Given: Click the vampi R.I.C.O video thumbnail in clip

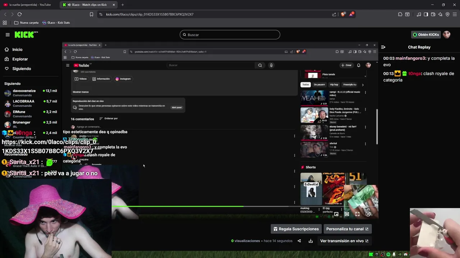Looking at the screenshot, I should coord(314,98).
